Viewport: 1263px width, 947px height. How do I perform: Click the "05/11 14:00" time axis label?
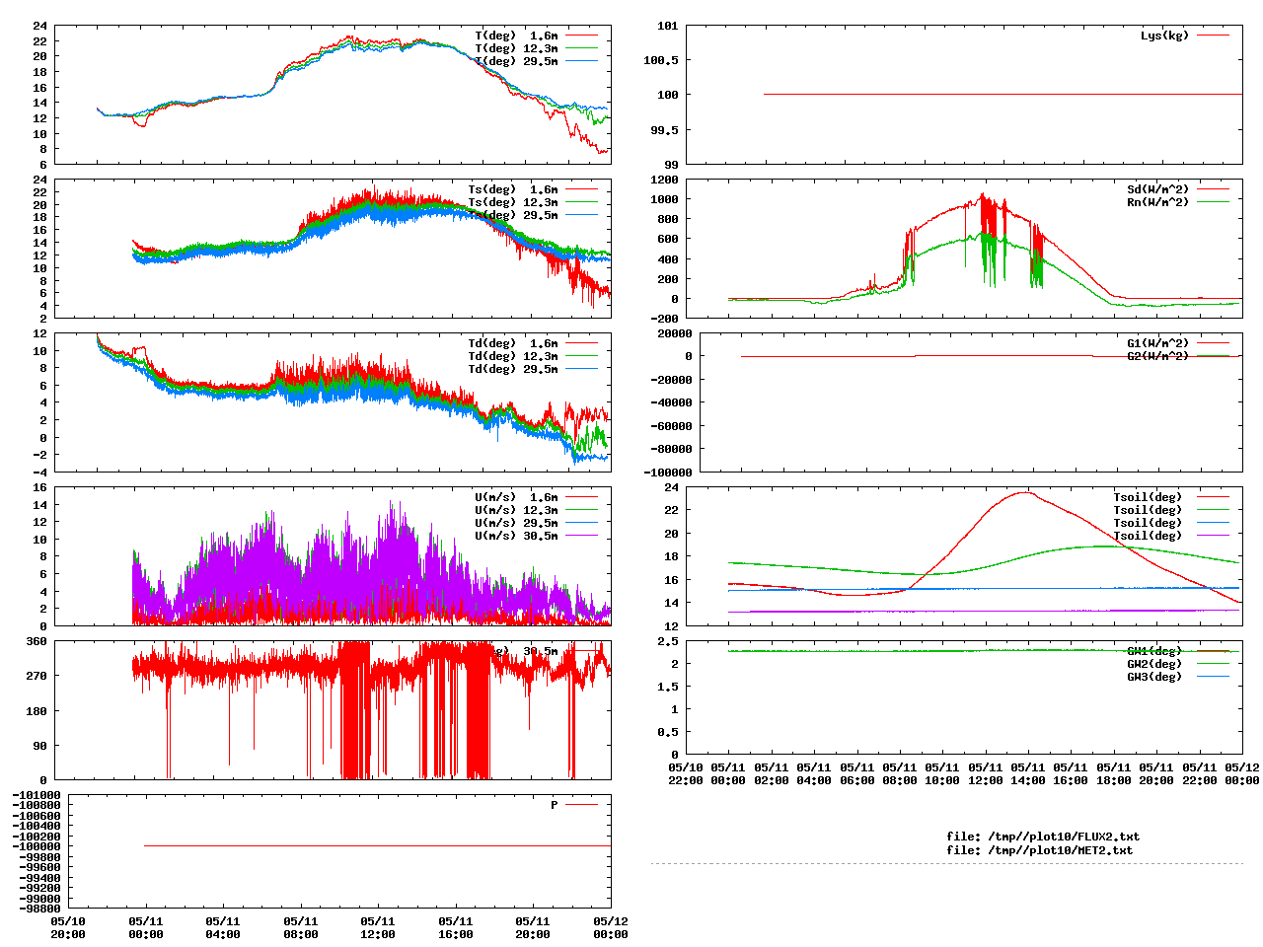pos(1028,773)
